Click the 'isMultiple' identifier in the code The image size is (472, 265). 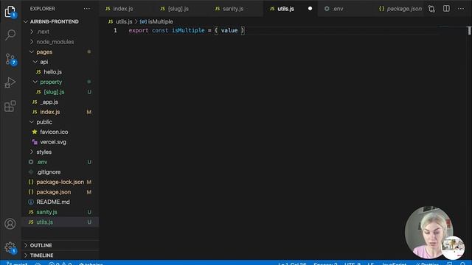(x=188, y=30)
